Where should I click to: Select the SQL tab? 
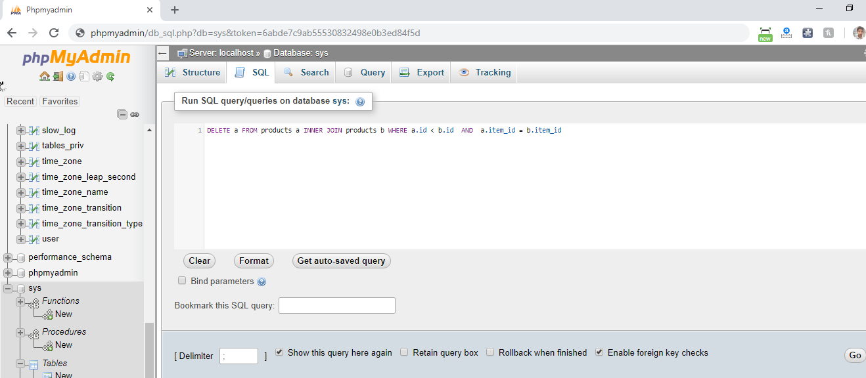point(252,72)
